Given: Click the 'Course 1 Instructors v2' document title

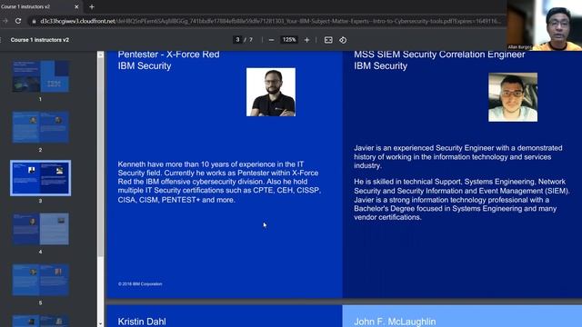Looking at the screenshot, I should (40, 40).
